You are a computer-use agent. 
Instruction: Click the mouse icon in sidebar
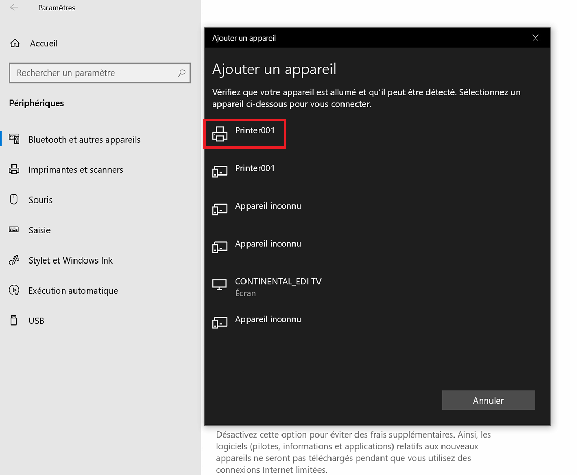14,199
